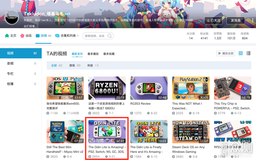This screenshot has height=160, width=256.
Task: Click title This Tiny Chip is POWERFUL
Action: click(x=232, y=106)
